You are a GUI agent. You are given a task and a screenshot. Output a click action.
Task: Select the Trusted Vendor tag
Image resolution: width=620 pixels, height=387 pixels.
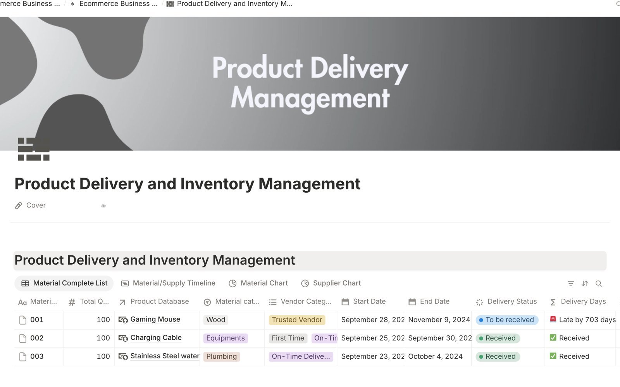(x=297, y=320)
